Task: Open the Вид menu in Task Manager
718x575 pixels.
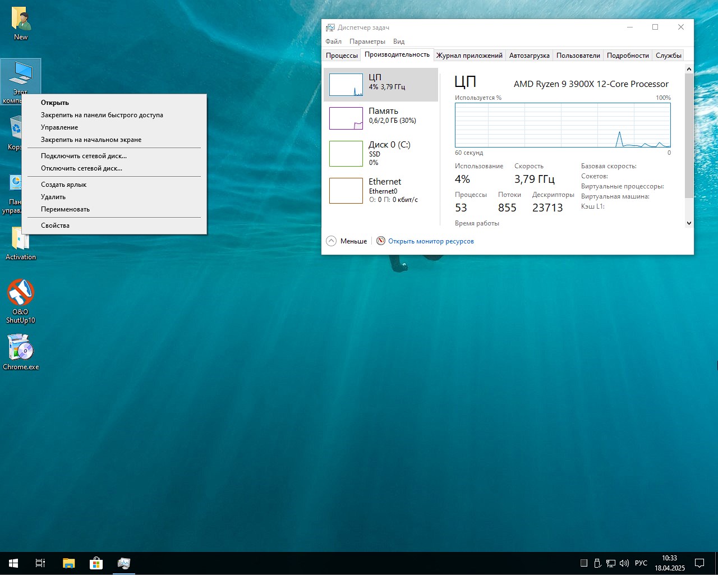Action: (398, 42)
